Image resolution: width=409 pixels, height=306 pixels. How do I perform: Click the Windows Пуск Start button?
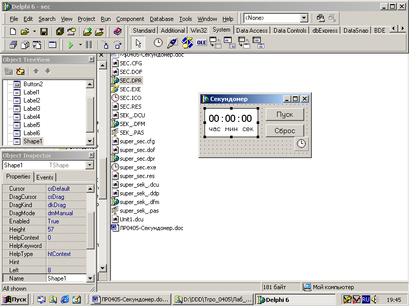tap(15, 300)
